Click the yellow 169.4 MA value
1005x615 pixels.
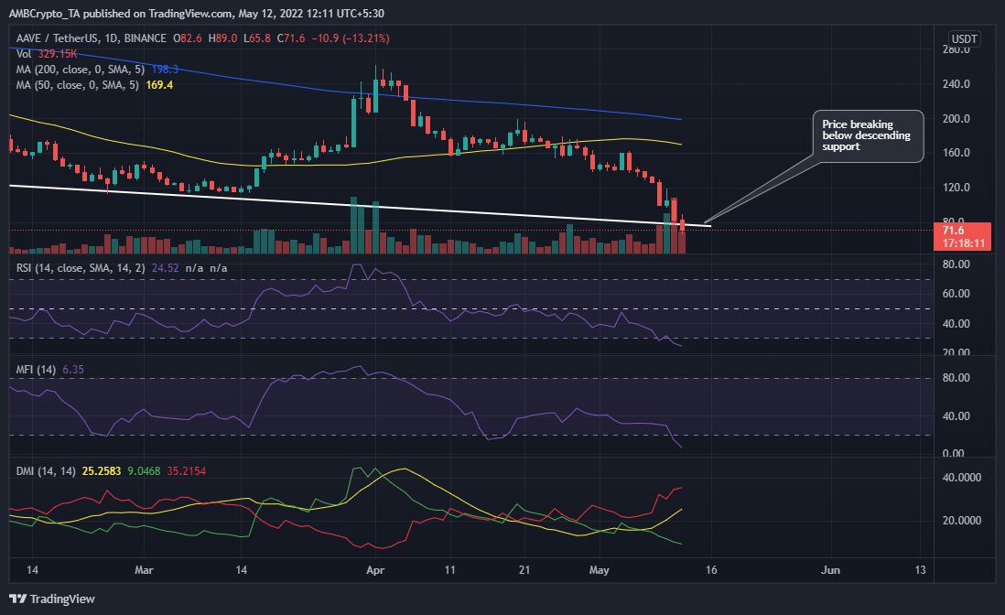pos(159,84)
